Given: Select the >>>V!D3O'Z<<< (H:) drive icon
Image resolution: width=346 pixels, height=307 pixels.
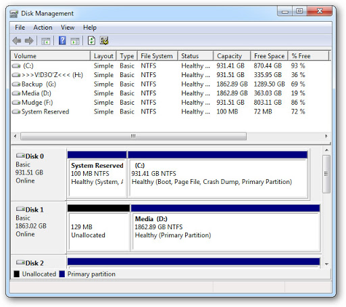Looking at the screenshot, I should (x=16, y=75).
